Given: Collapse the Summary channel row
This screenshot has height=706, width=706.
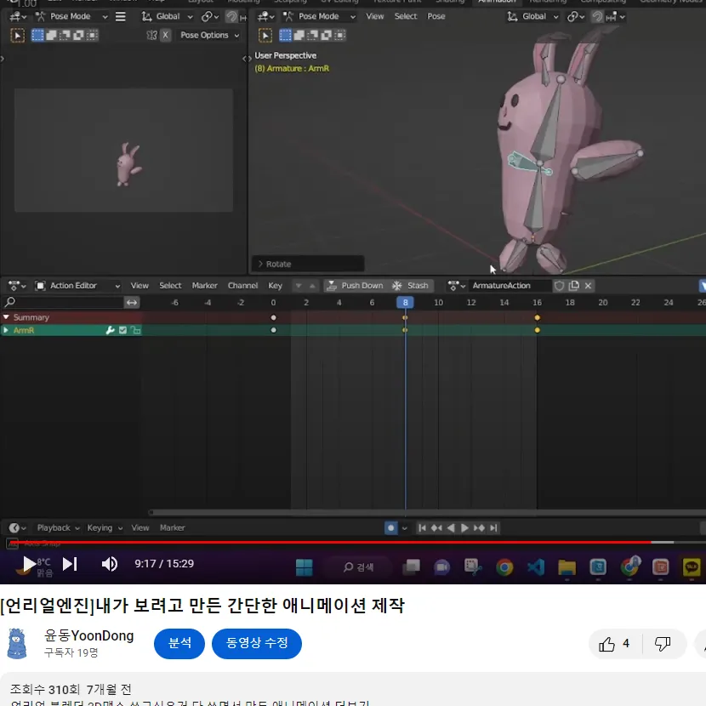Looking at the screenshot, I should [7, 317].
